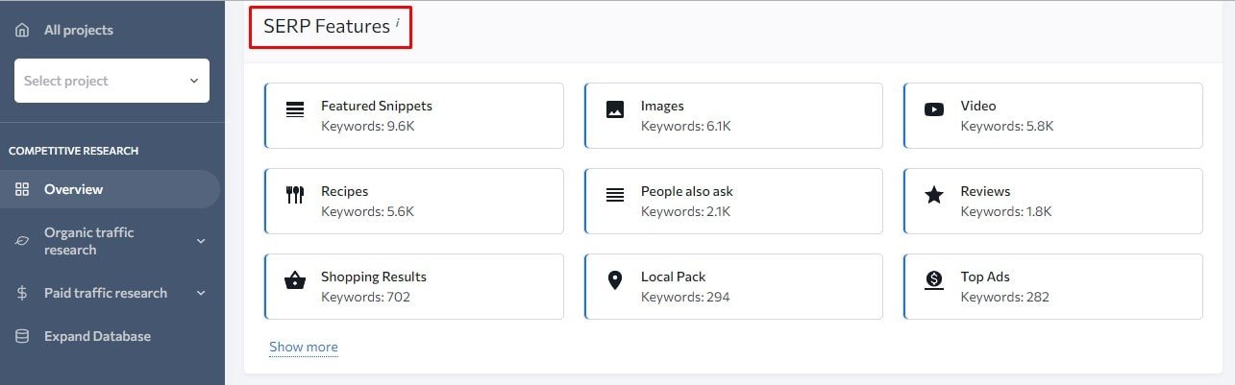Click the Competitive Research section heading
Screen dimensions: 1235x385
click(73, 151)
